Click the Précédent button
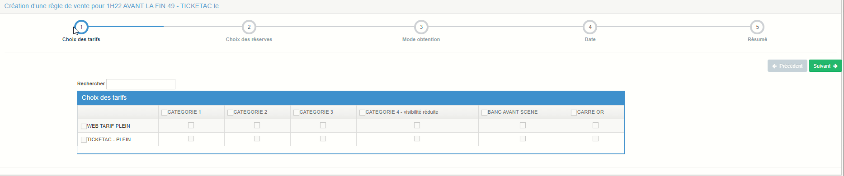Image resolution: width=844 pixels, height=176 pixels. [x=787, y=66]
